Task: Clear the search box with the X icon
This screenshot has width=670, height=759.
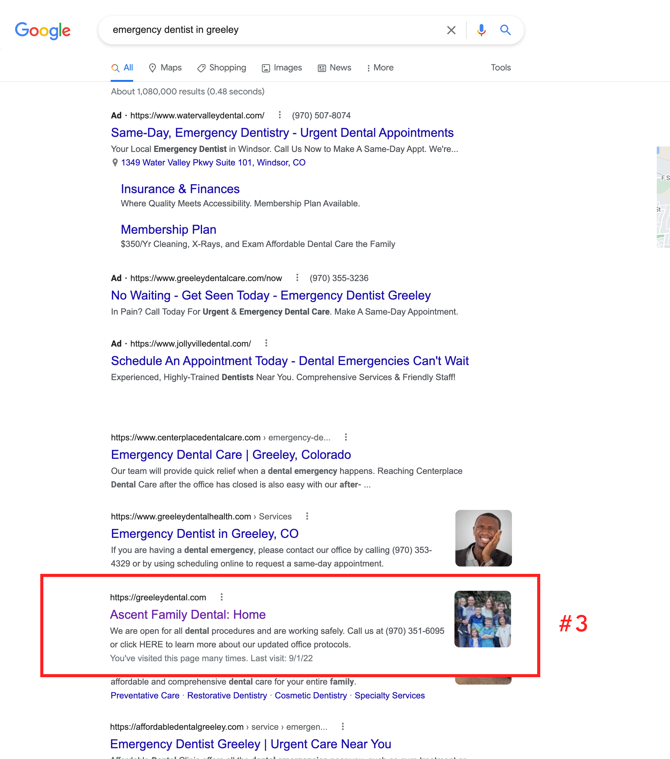Action: pos(451,30)
